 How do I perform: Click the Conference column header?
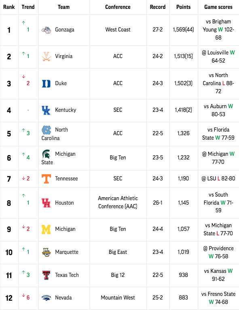pos(118,7)
